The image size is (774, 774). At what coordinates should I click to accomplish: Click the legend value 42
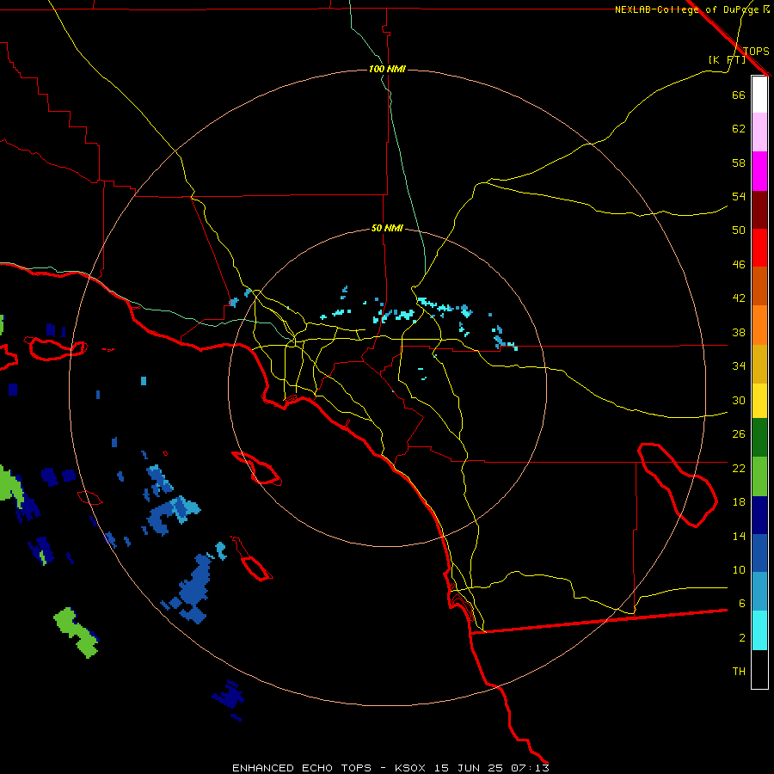pyautogui.click(x=739, y=298)
